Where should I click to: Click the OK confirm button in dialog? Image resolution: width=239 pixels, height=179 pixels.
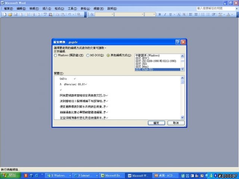click(x=156, y=123)
